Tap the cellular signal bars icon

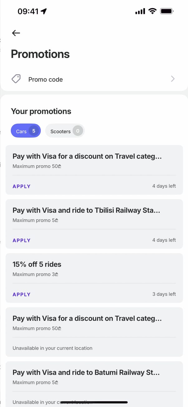pyautogui.click(x=140, y=12)
